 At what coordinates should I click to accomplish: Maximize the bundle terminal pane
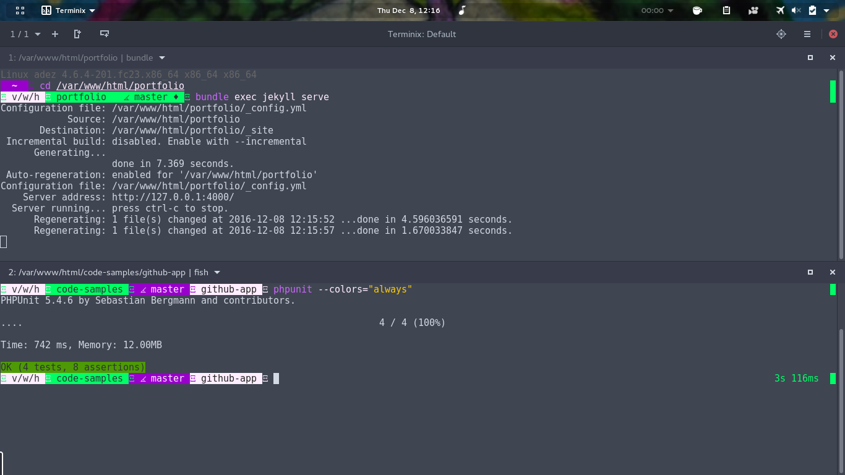coord(810,58)
